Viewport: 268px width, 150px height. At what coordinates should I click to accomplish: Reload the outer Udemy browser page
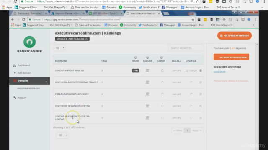tap(15, 2)
